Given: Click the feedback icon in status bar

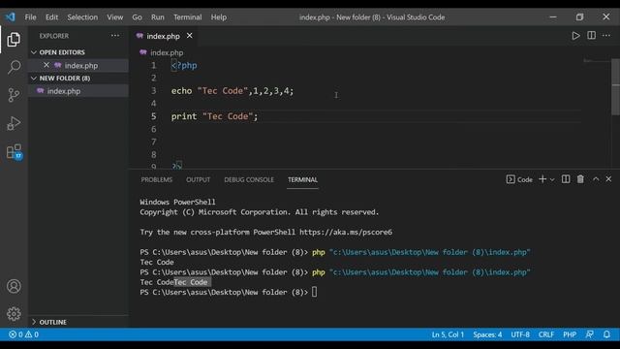Looking at the screenshot, I should [590, 334].
